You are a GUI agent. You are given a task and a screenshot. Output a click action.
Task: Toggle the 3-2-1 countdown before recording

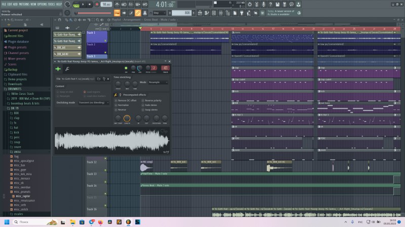131,5
